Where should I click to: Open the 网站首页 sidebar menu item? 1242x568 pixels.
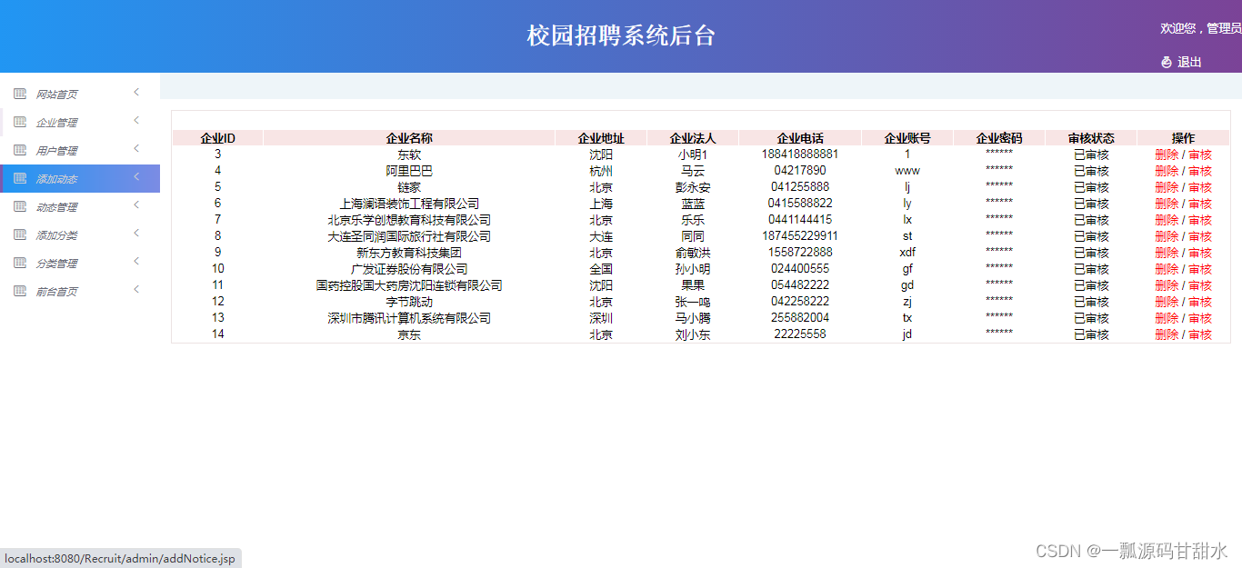(x=80, y=94)
